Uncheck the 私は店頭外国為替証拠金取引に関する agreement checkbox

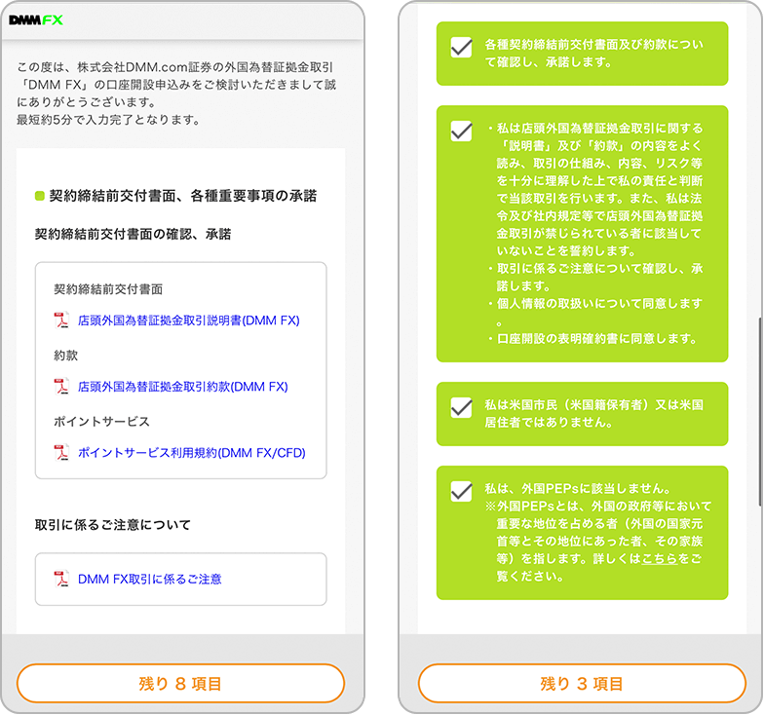coord(461,131)
